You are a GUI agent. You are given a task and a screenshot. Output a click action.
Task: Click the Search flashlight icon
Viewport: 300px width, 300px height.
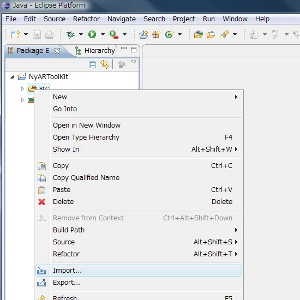point(224,34)
